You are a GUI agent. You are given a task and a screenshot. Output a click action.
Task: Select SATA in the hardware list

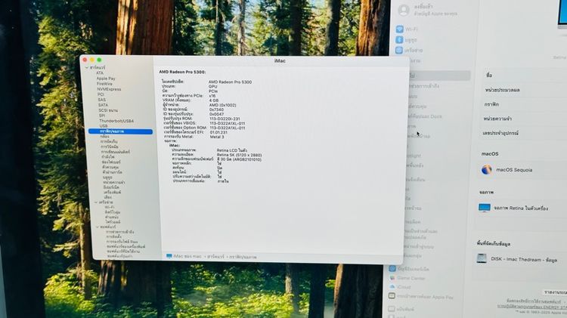tap(103, 105)
